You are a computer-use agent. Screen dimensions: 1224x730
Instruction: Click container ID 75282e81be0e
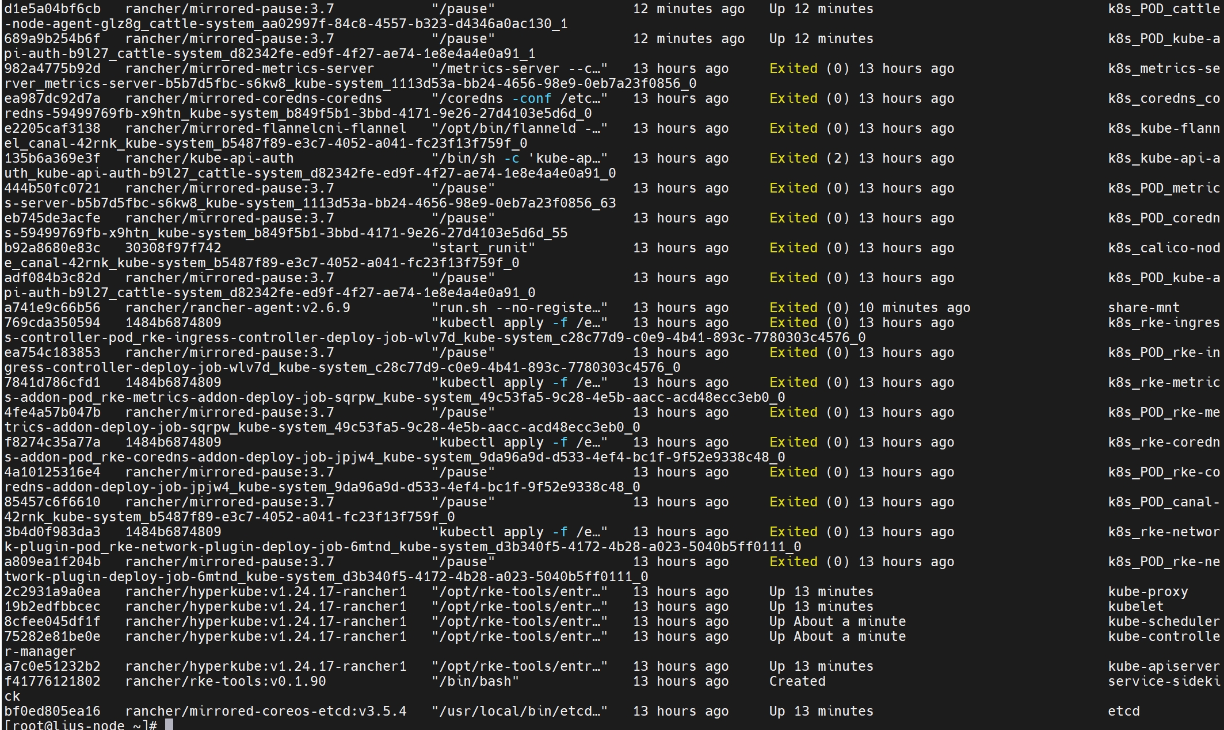tap(52, 637)
